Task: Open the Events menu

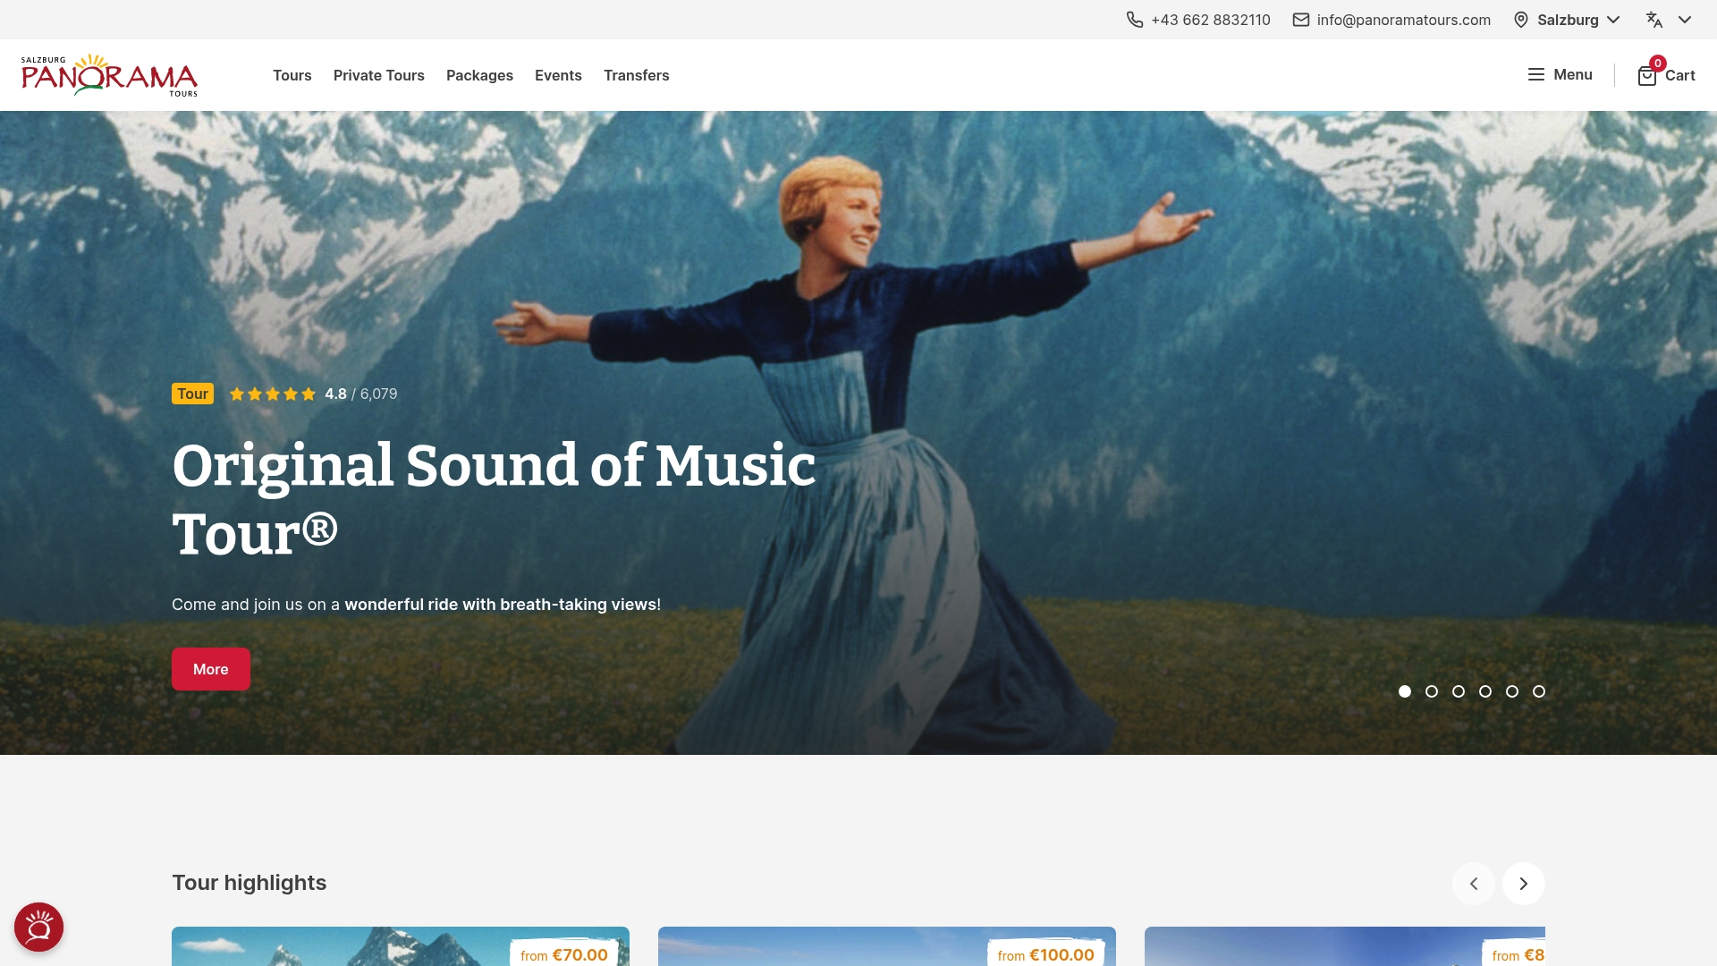Action: click(x=558, y=75)
